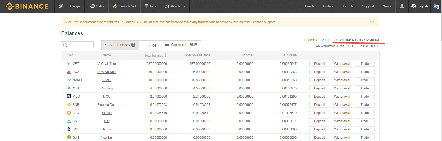Click the estimated value 0.02018316 BTC
The image size is (442, 141).
348,40
